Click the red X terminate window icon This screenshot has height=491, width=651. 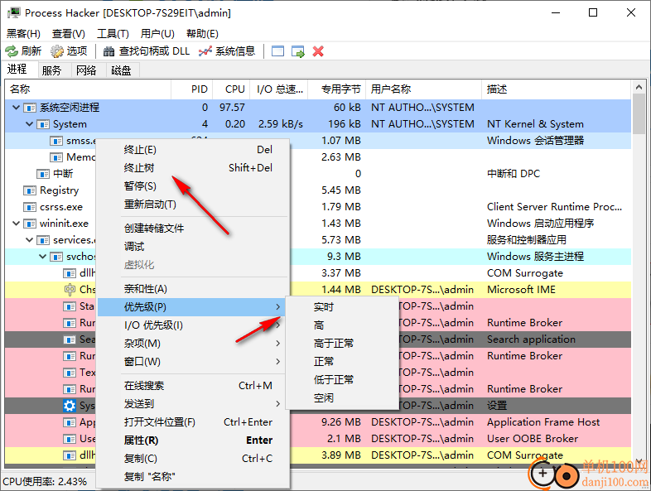point(318,51)
